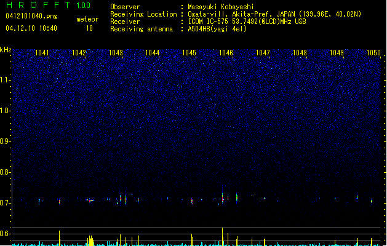
Task: Click the Observer label
Action: pos(125,7)
